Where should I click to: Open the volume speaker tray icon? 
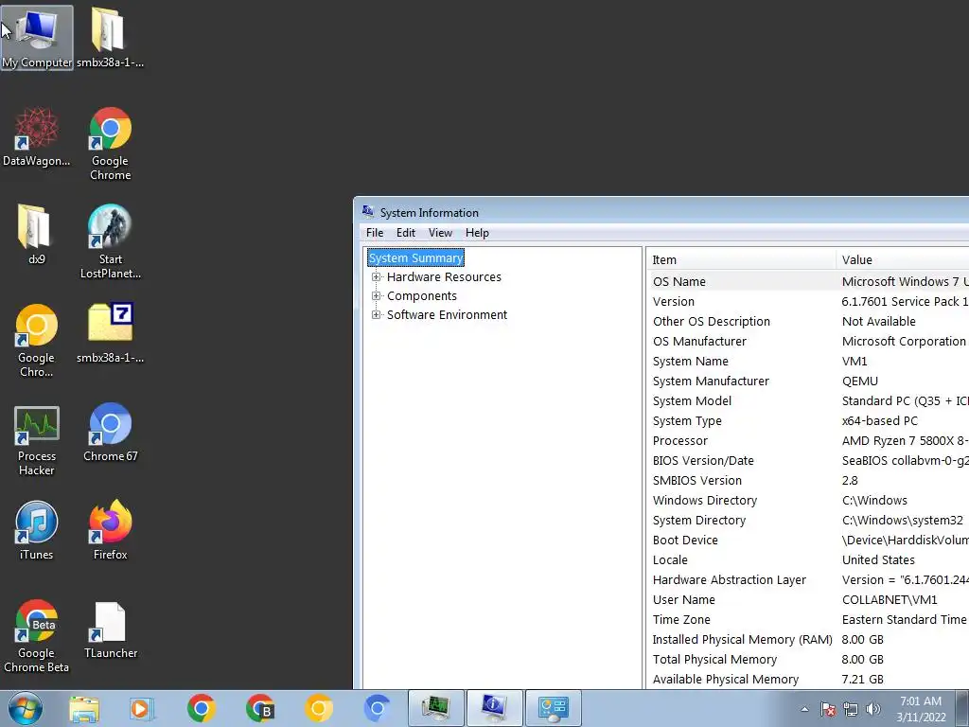pos(873,710)
